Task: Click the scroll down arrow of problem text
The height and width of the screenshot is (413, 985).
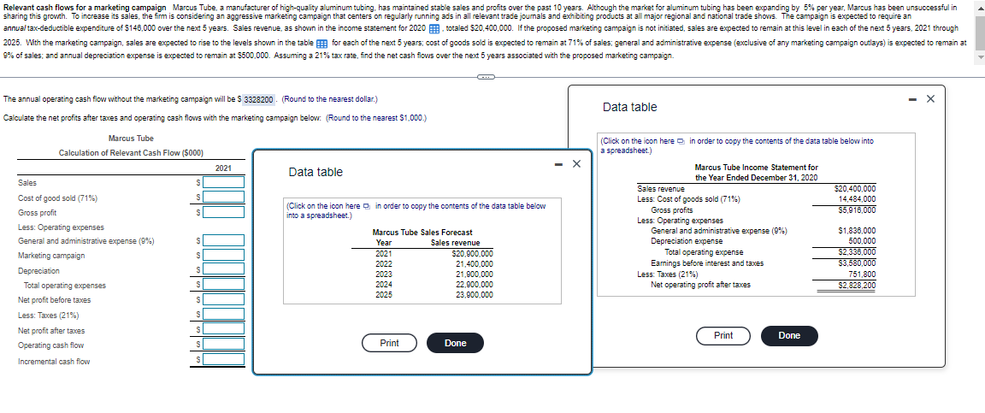Action: [980, 58]
